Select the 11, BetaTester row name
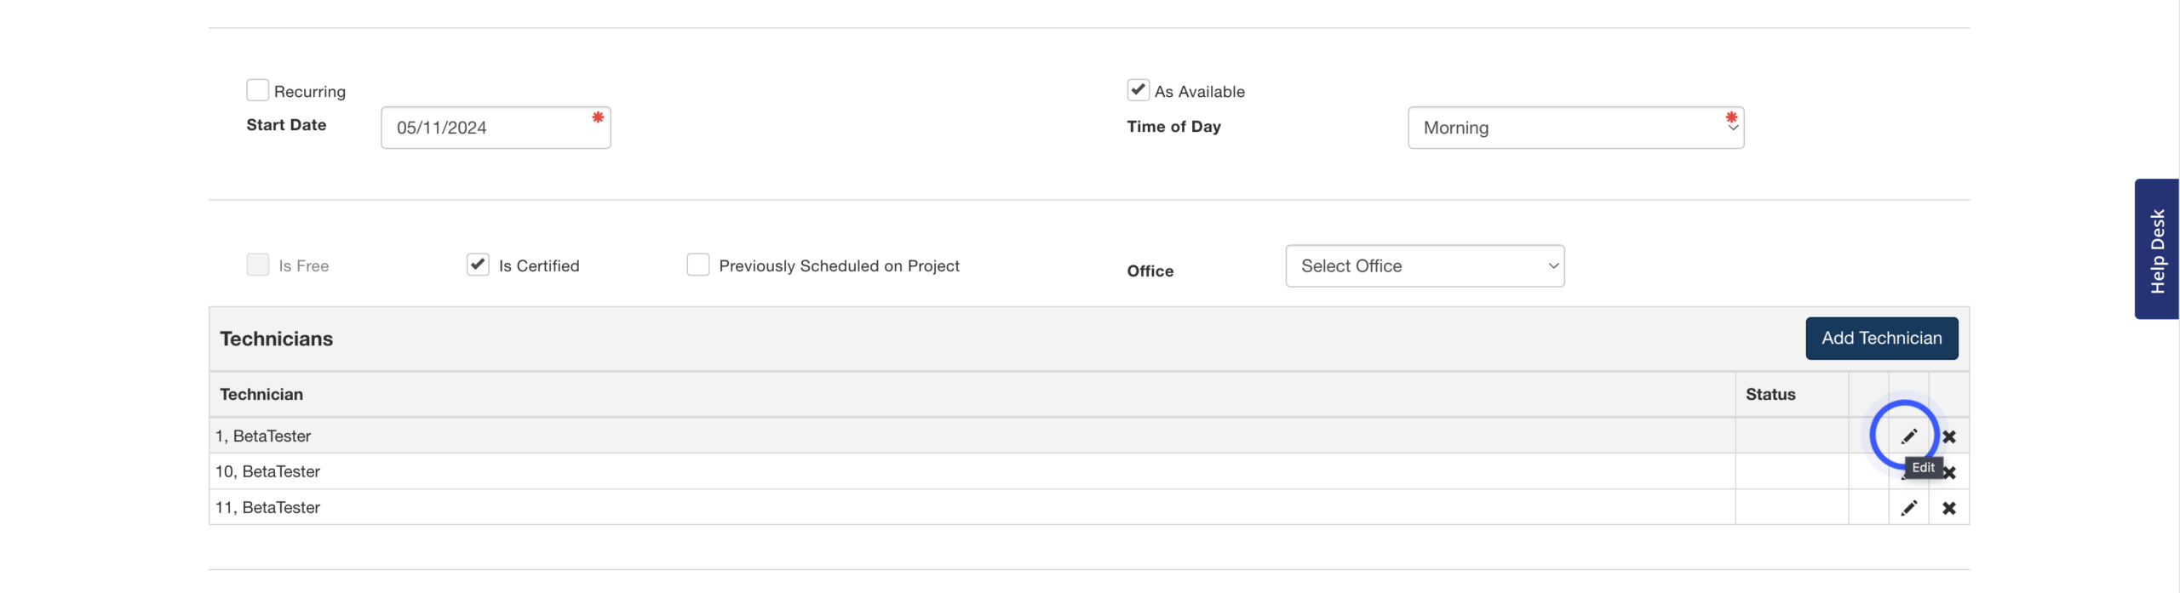Screen dimensions: 2180x593 (x=267, y=508)
